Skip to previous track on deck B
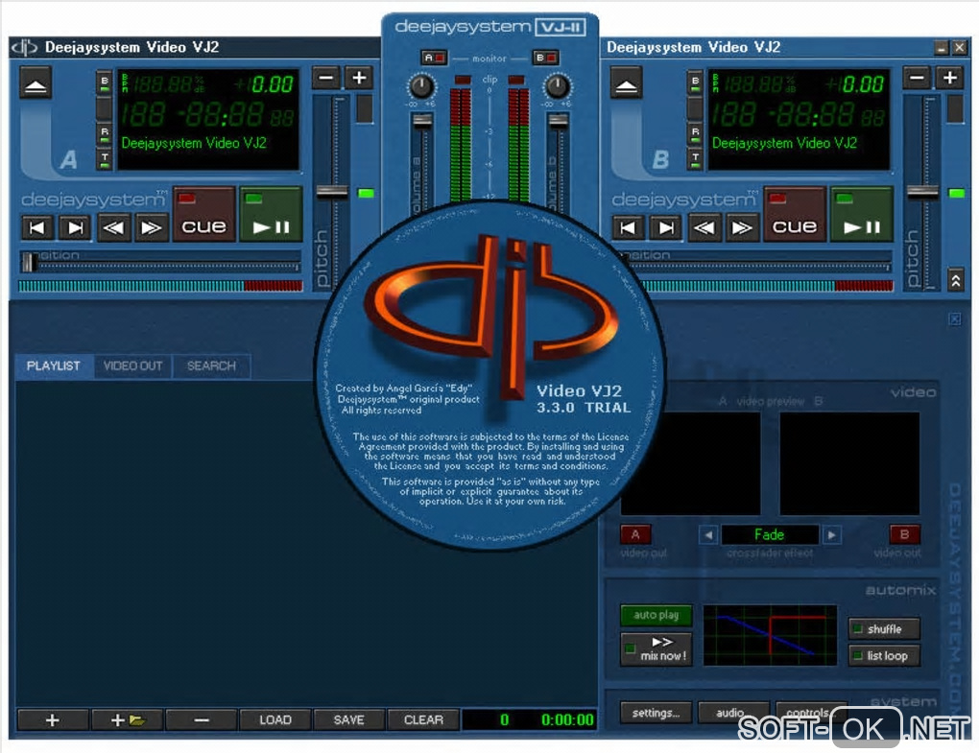The image size is (979, 753). pos(628,227)
